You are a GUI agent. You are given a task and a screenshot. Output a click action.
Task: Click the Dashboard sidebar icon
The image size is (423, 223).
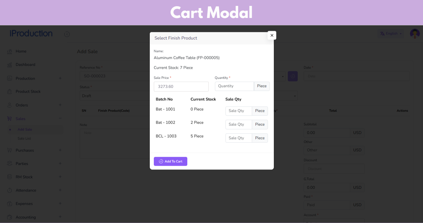tap(10, 65)
